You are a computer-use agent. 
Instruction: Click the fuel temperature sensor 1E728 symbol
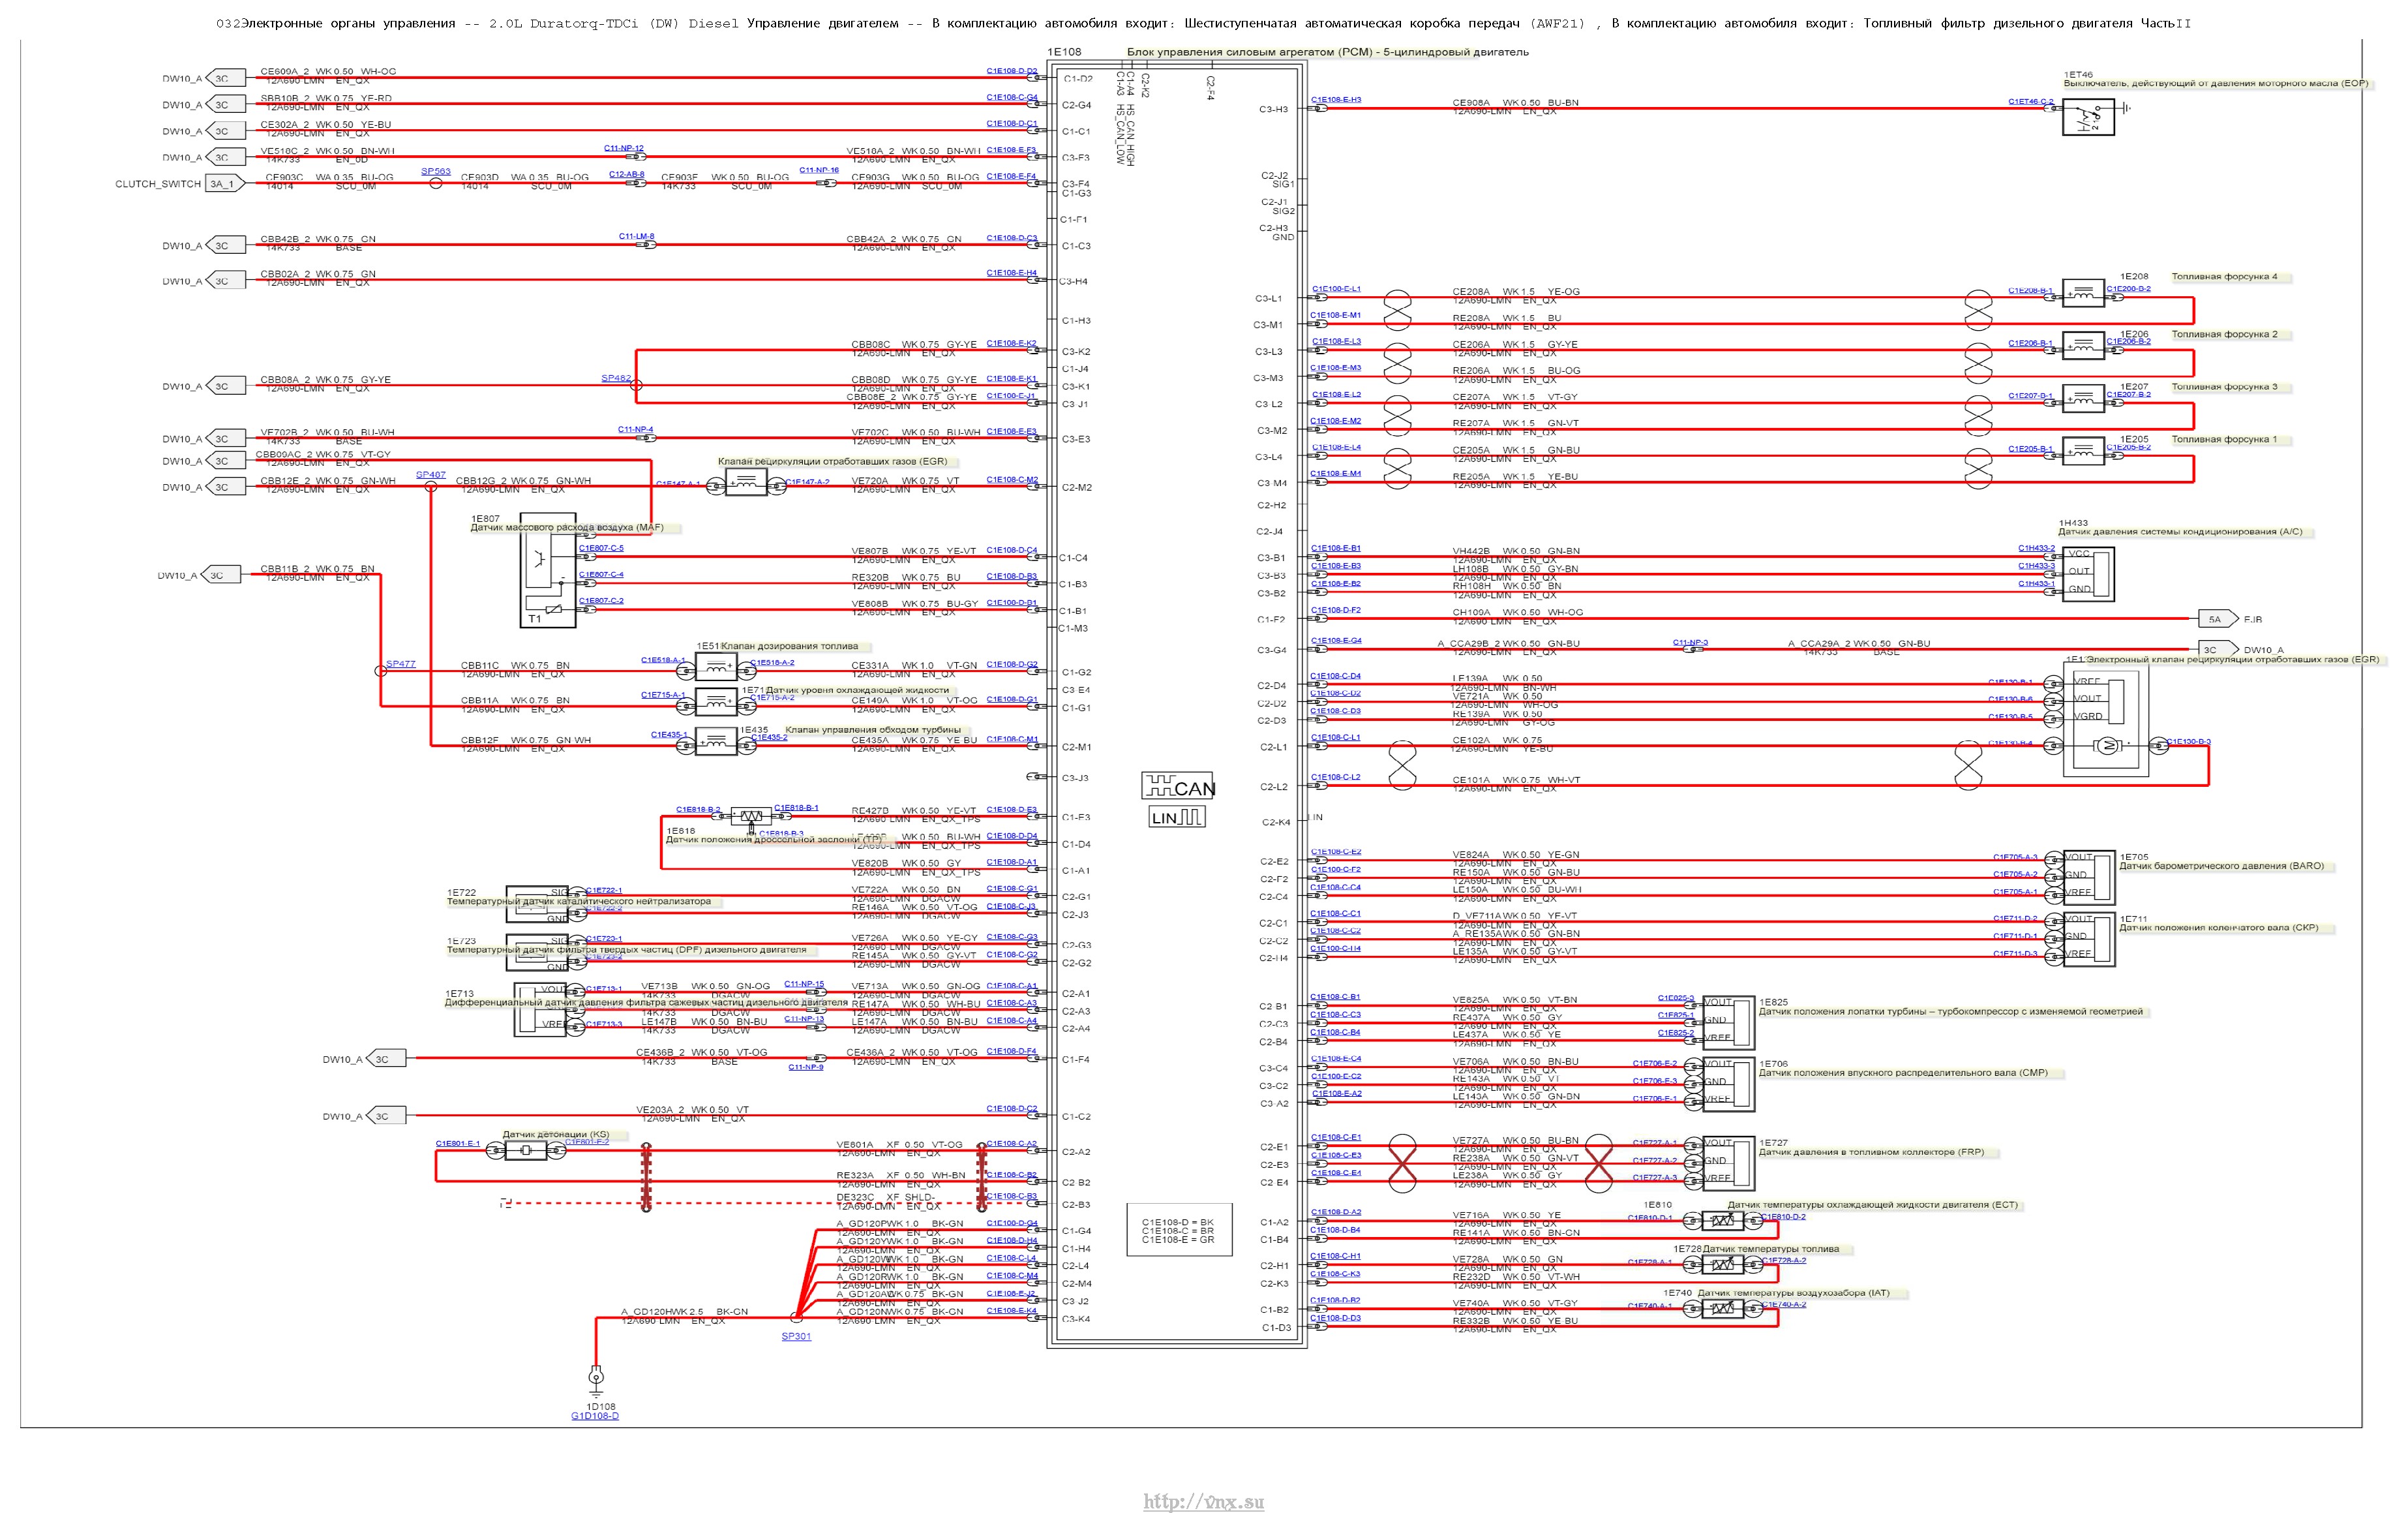pyautogui.click(x=1722, y=1265)
